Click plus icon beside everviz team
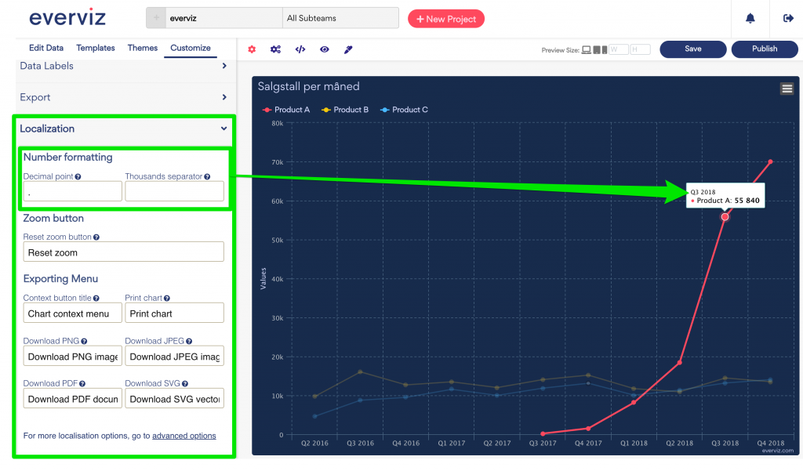The image size is (803, 471). pyautogui.click(x=156, y=18)
